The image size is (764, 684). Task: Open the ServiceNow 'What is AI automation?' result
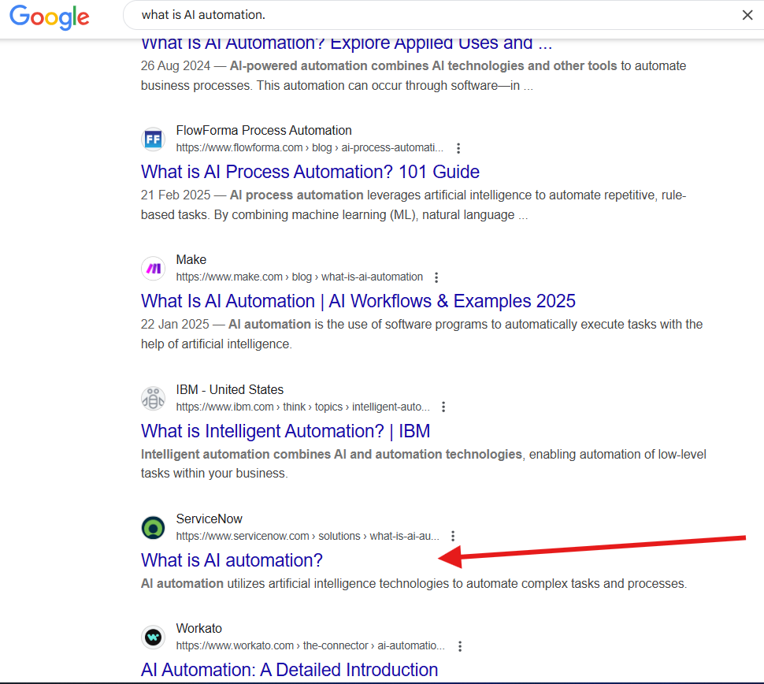pos(231,560)
